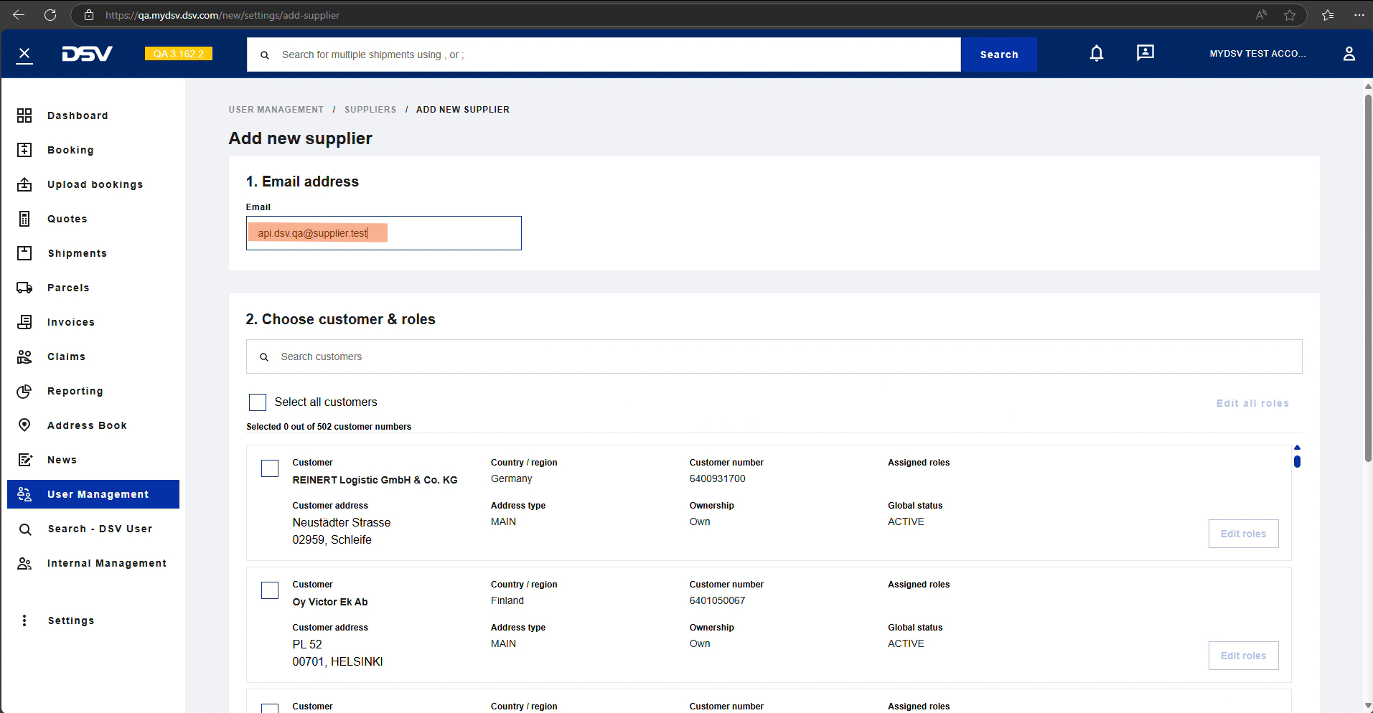Viewport: 1373px width, 713px height.
Task: Select the Oy Victor Ek Ab checkbox
Action: pyautogui.click(x=270, y=590)
